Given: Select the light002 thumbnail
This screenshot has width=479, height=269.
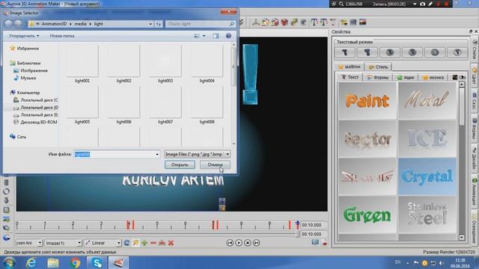Looking at the screenshot, I should click(x=123, y=64).
